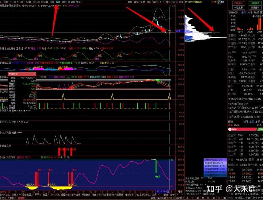Close the 中国铝业 data tooltip window

[x=34, y=74]
